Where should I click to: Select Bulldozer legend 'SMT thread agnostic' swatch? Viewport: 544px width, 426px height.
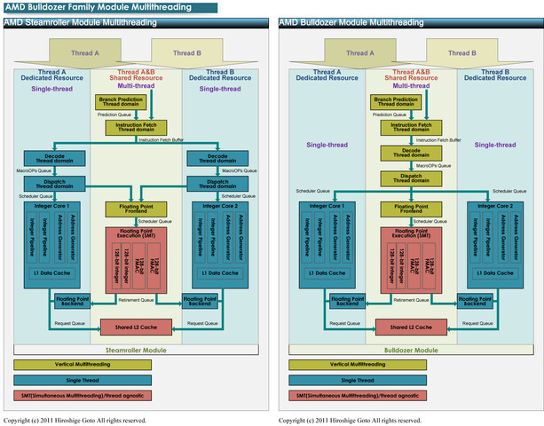pyautogui.click(x=358, y=396)
